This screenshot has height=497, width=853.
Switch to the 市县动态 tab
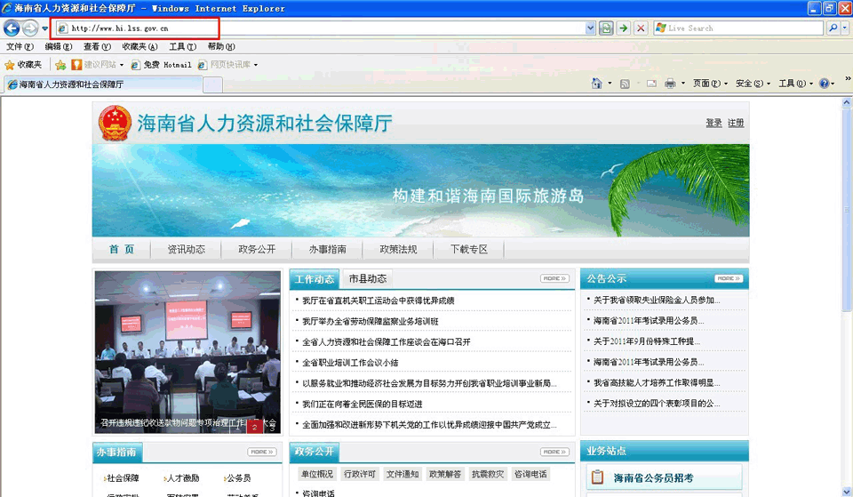[x=367, y=278]
